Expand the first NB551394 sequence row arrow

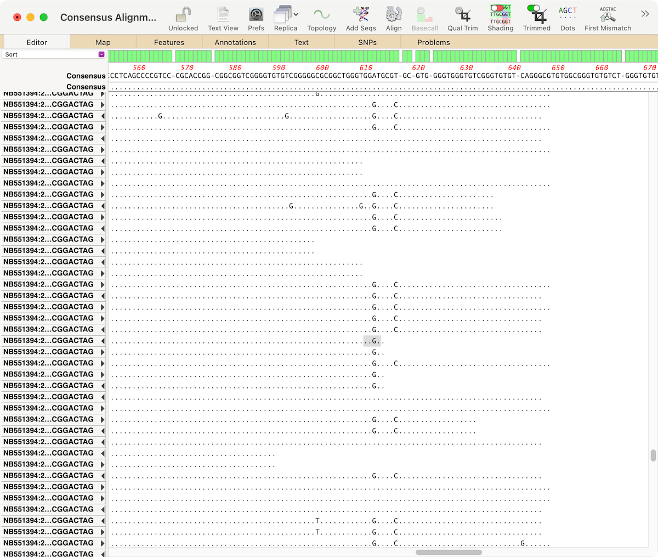(102, 93)
